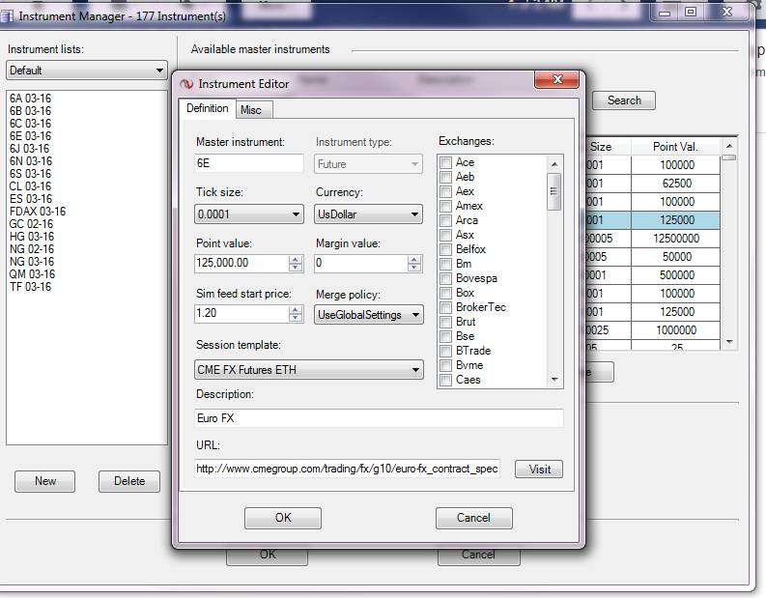
Task: Click the Margin value input field
Action: pyautogui.click(x=360, y=264)
